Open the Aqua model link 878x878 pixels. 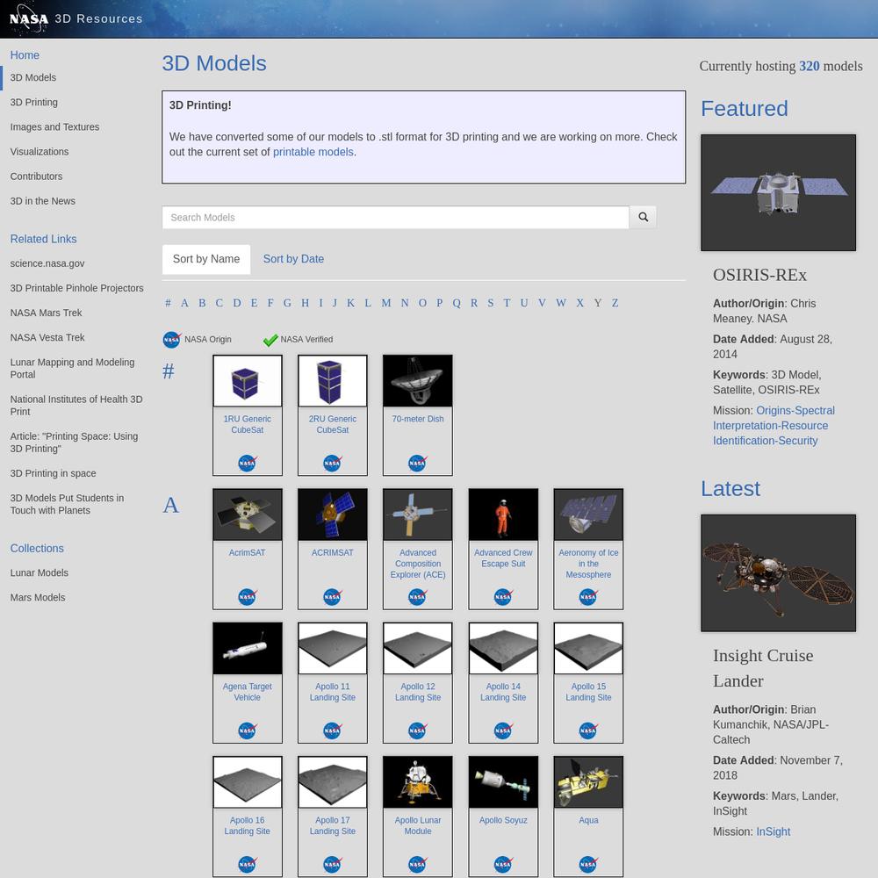click(x=588, y=820)
